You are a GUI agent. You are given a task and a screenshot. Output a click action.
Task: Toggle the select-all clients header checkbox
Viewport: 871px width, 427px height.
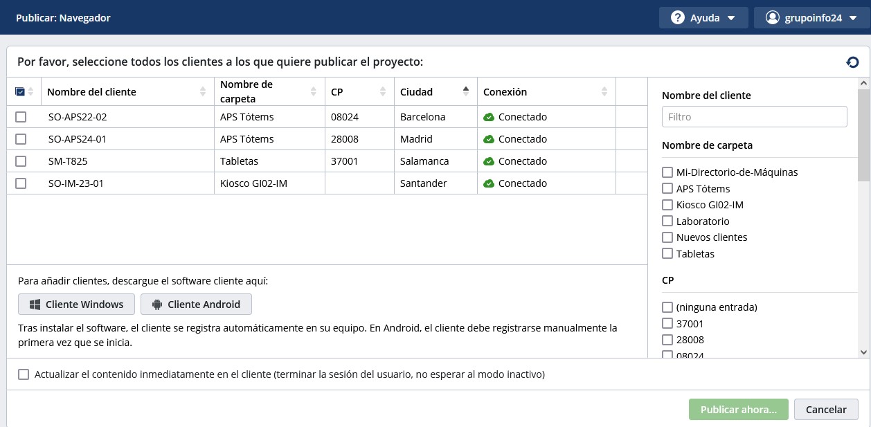pyautogui.click(x=20, y=91)
